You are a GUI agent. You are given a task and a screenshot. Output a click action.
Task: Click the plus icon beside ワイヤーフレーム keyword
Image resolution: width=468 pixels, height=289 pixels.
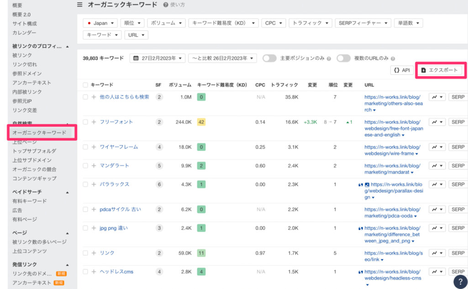point(94,147)
